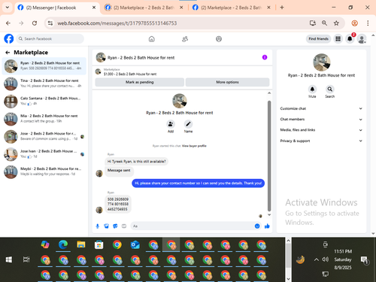Search in conversation using magnifier icon
The height and width of the screenshot is (282, 376).
(330, 89)
